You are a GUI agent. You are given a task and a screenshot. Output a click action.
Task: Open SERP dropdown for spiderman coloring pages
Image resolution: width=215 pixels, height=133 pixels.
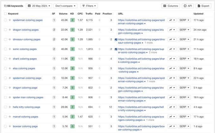pos(184,20)
